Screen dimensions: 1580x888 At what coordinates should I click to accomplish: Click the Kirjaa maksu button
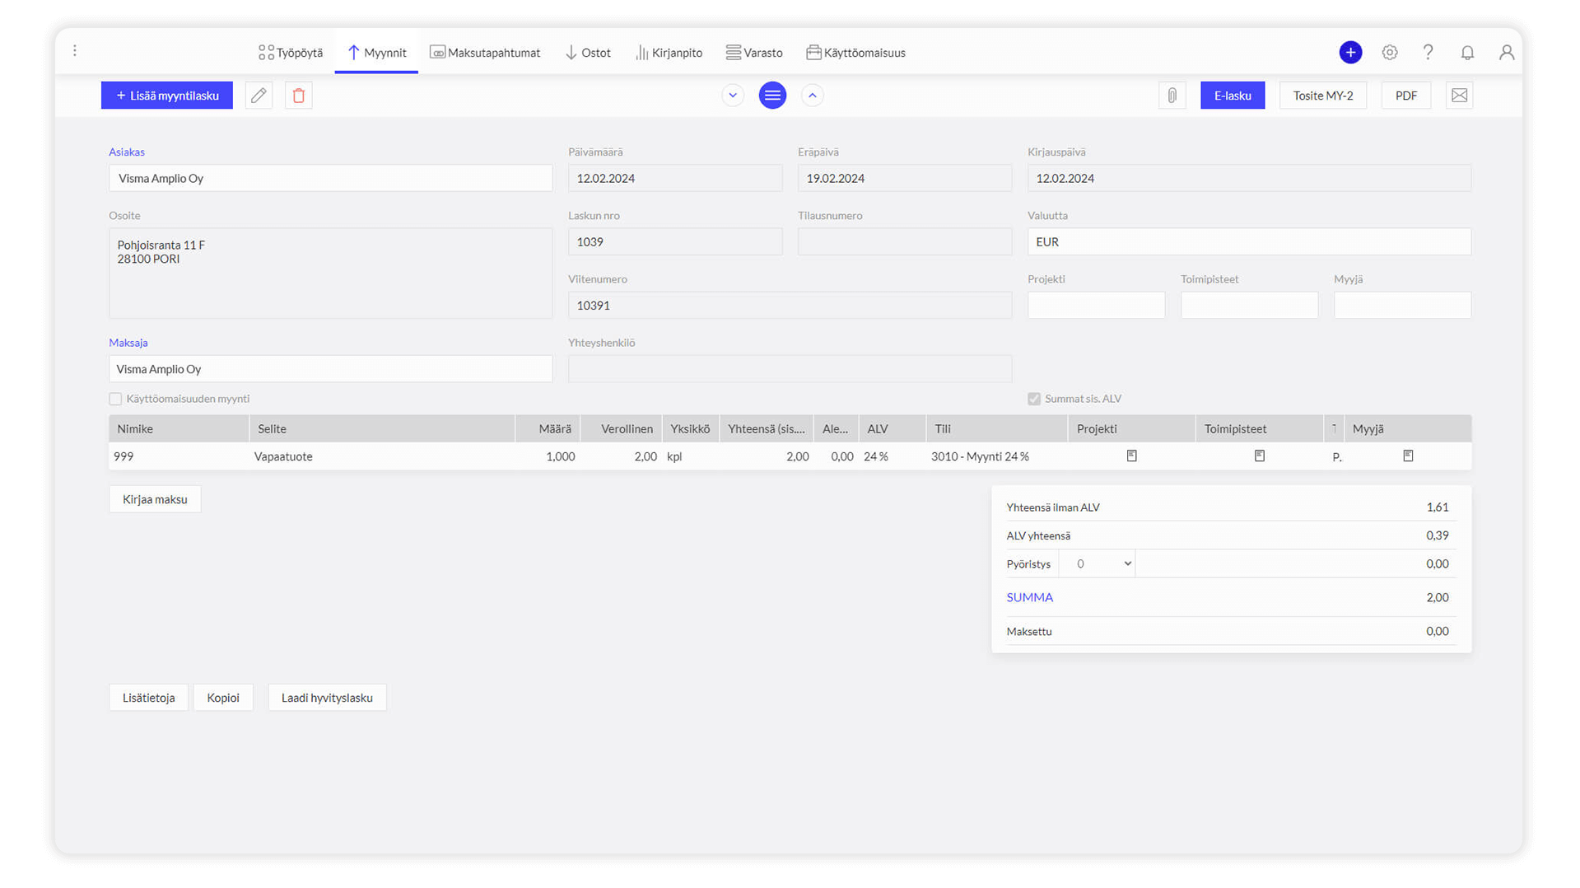click(x=155, y=499)
